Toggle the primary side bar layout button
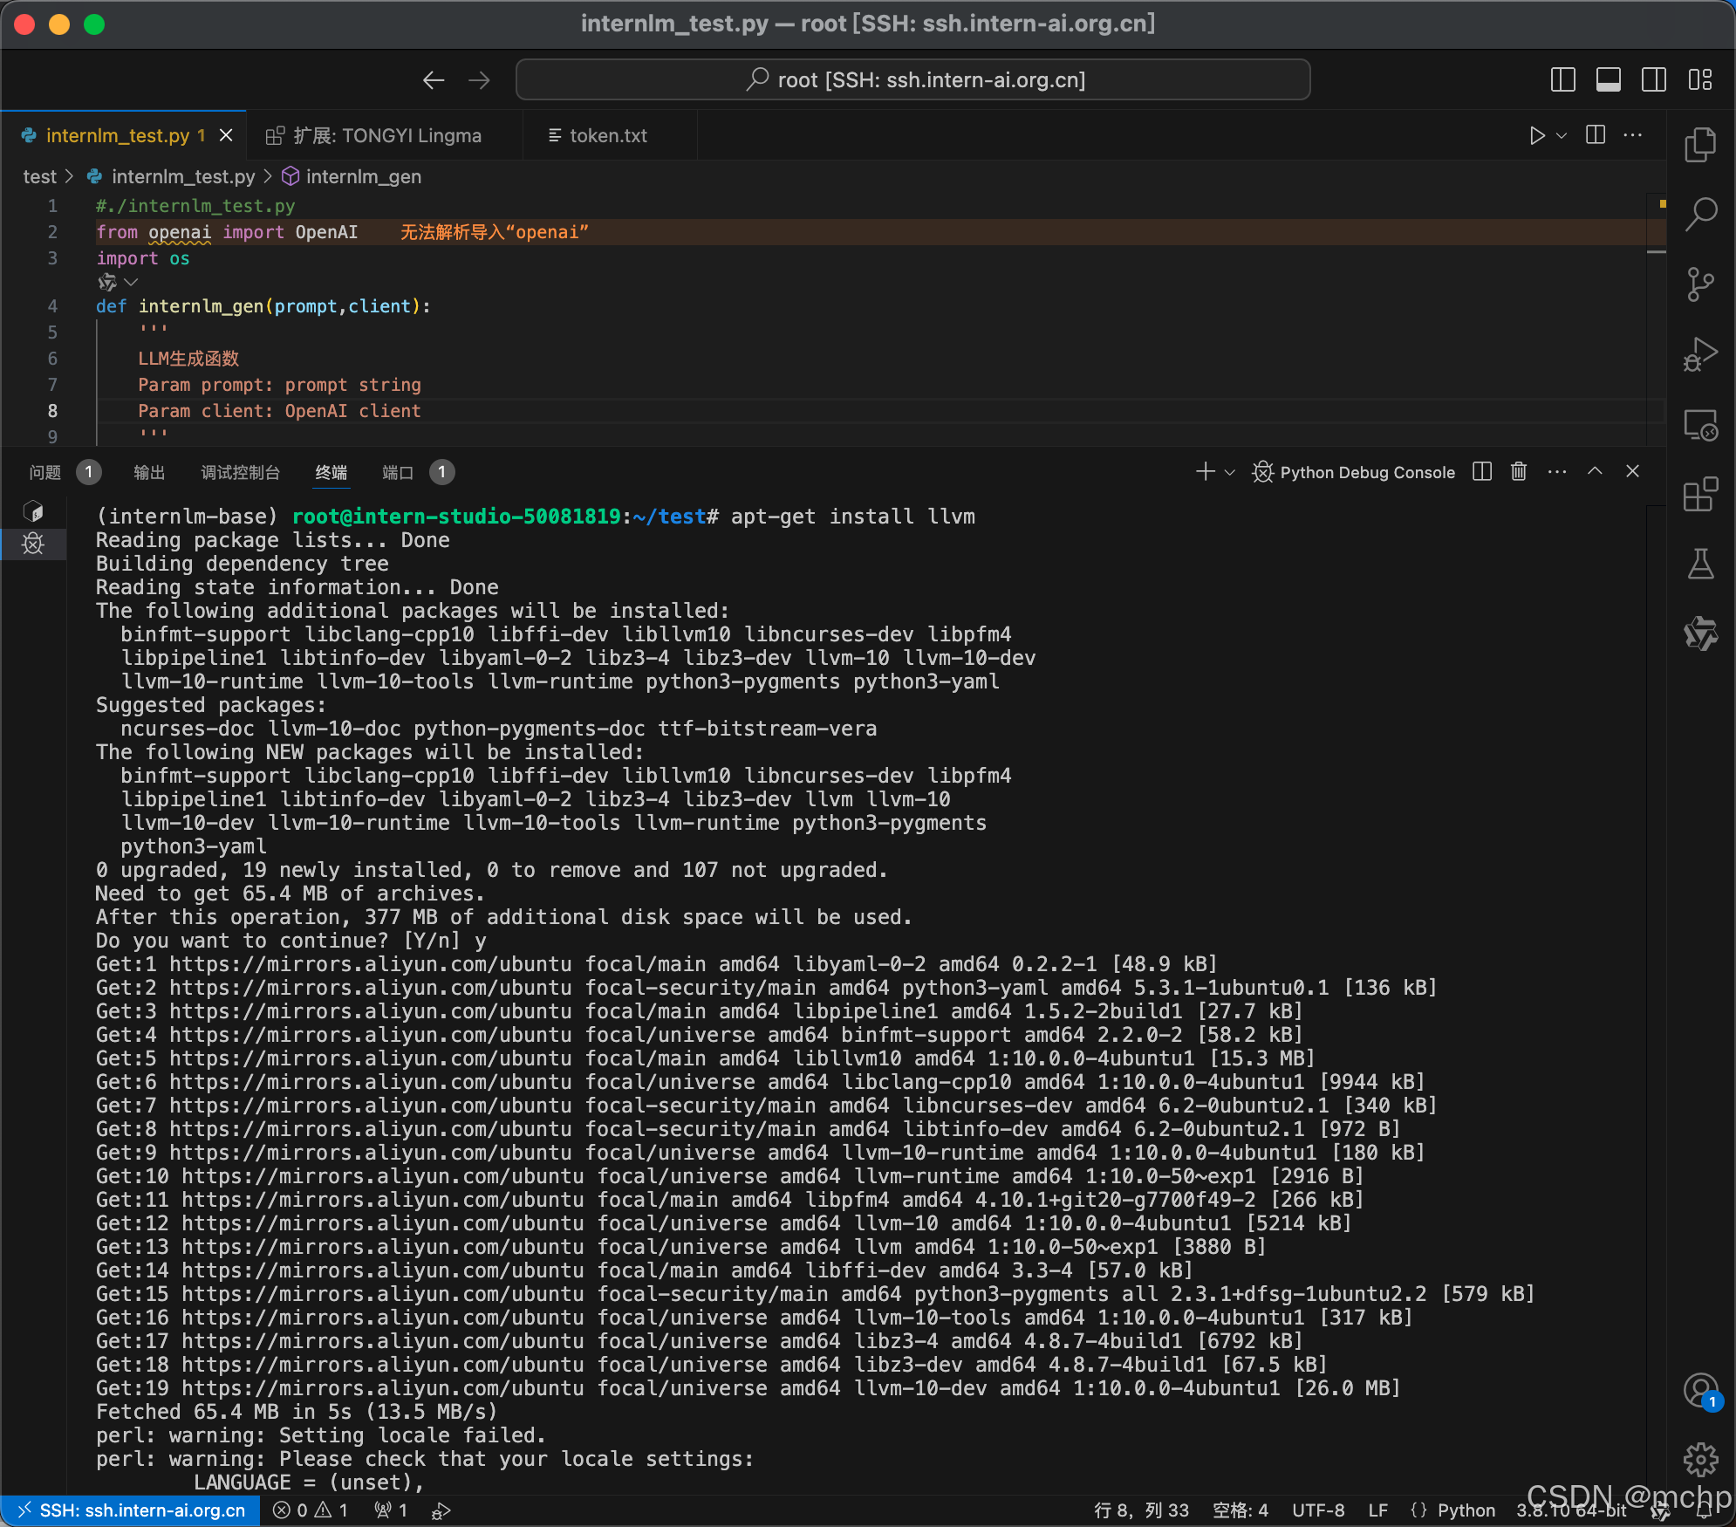The height and width of the screenshot is (1527, 1736). 1562,80
